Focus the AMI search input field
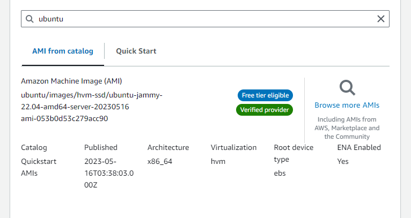 [204, 19]
